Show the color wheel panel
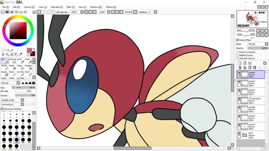This screenshot has height=151, width=269. click(x=3, y=12)
